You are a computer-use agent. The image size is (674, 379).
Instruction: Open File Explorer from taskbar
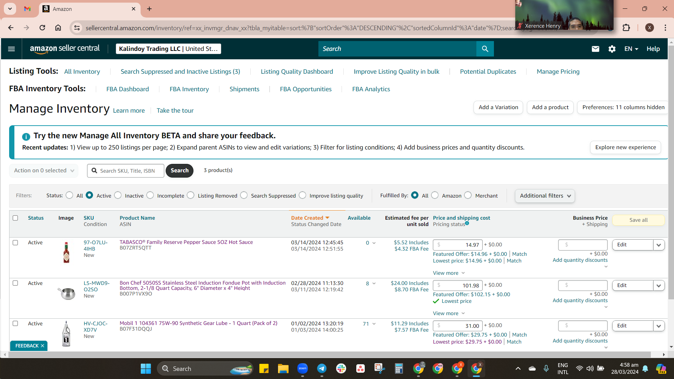283,369
